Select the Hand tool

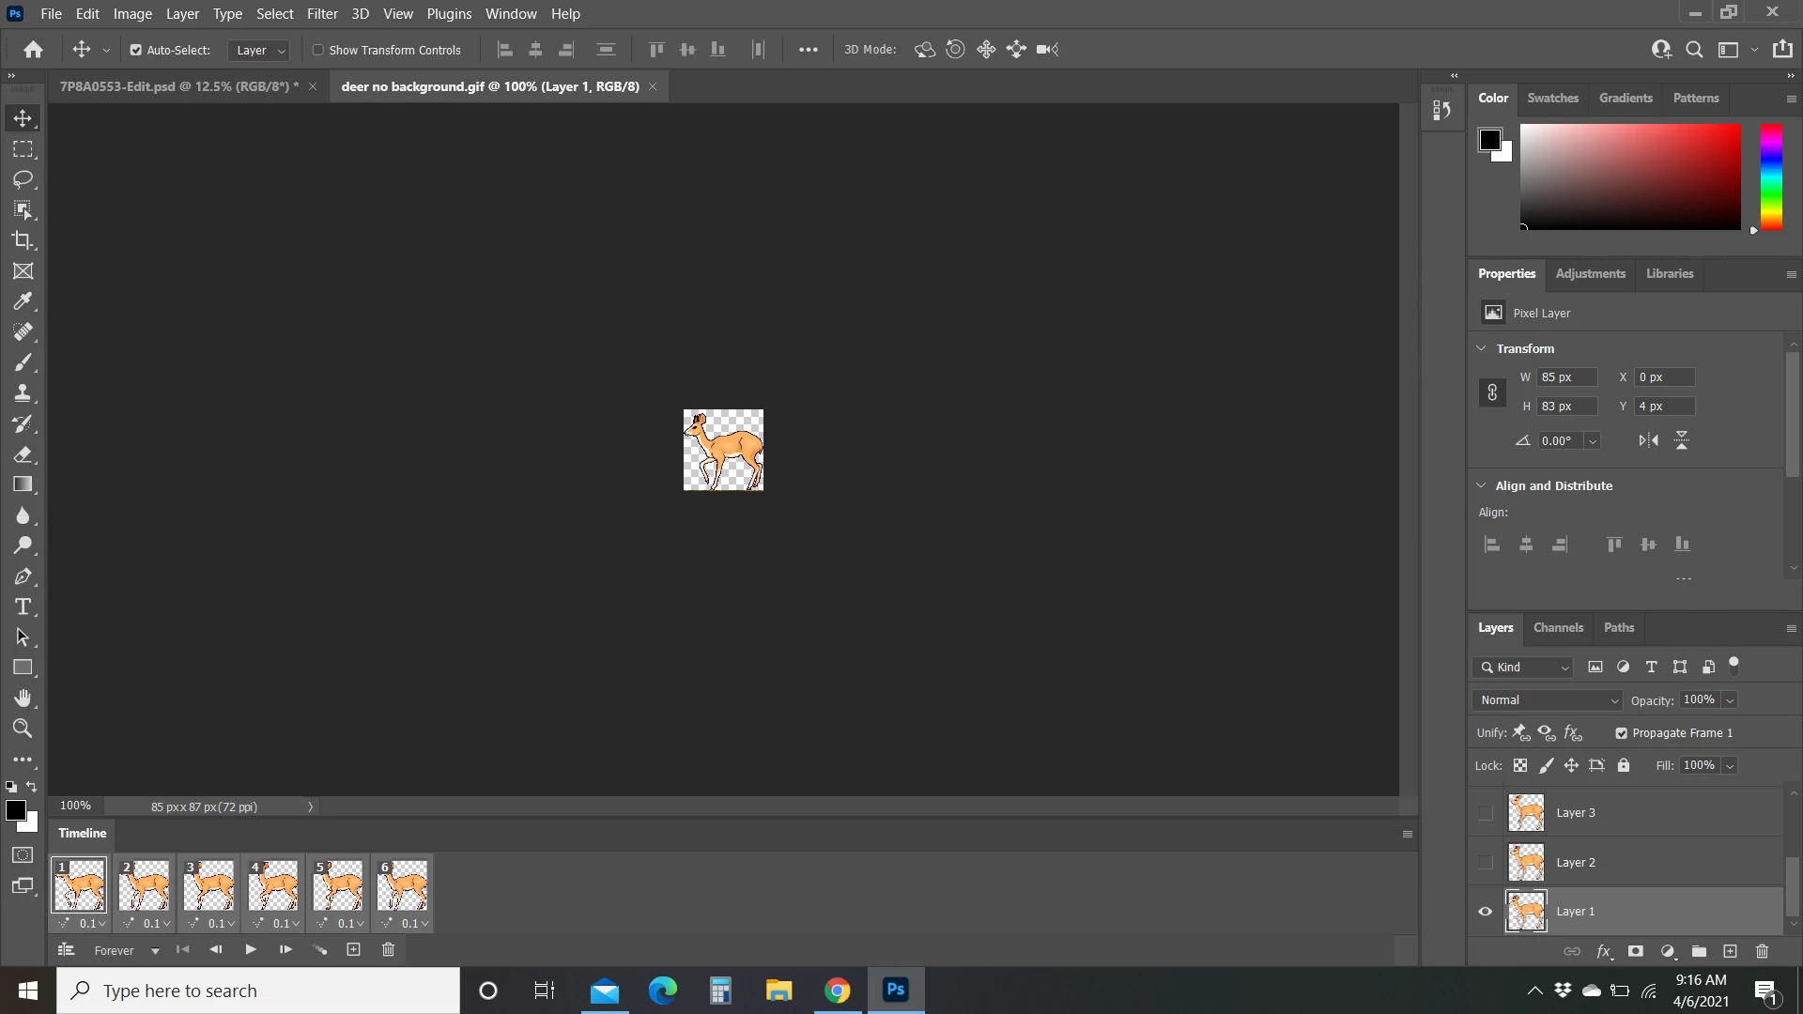(x=23, y=698)
